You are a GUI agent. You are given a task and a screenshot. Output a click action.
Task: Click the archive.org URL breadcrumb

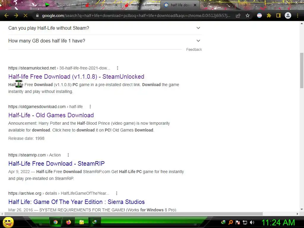click(59, 193)
